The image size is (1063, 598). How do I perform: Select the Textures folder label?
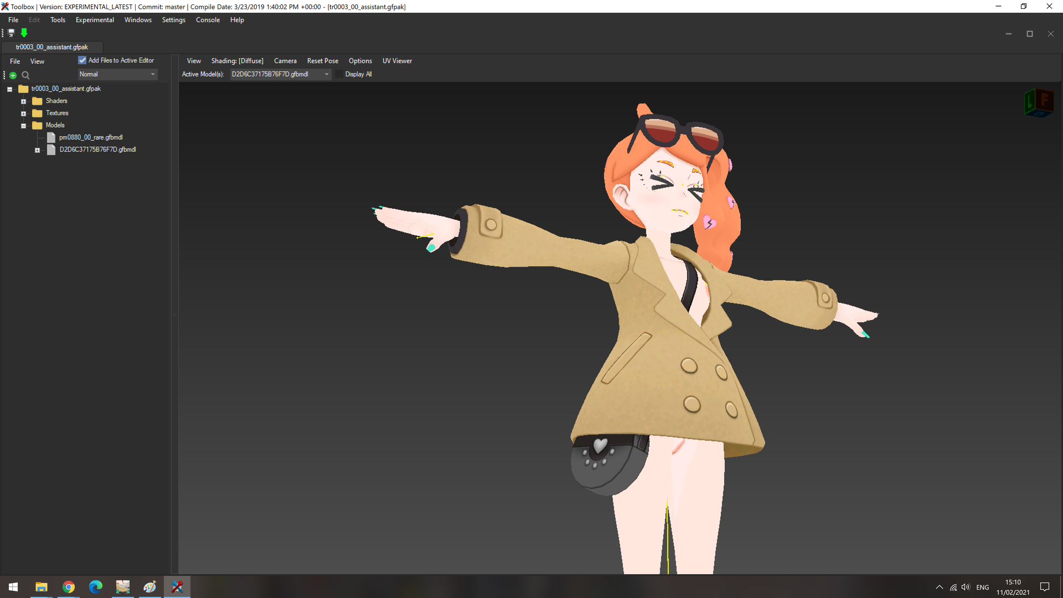click(57, 113)
